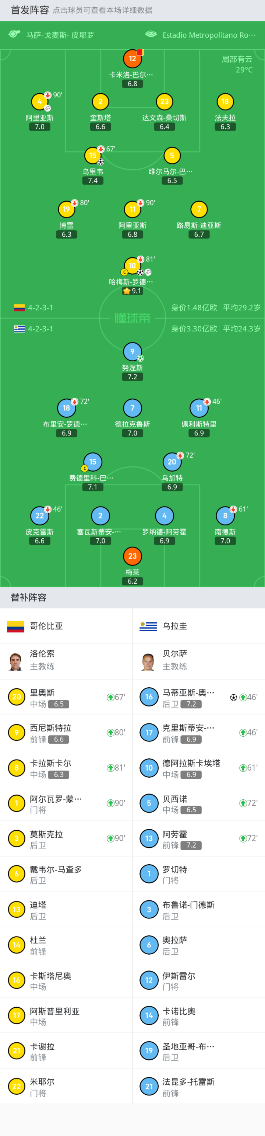Screen dimensions: 265x1136
Task: Select Uruguay's orange number 23 goalkeeper badge
Action: pyautogui.click(x=132, y=556)
